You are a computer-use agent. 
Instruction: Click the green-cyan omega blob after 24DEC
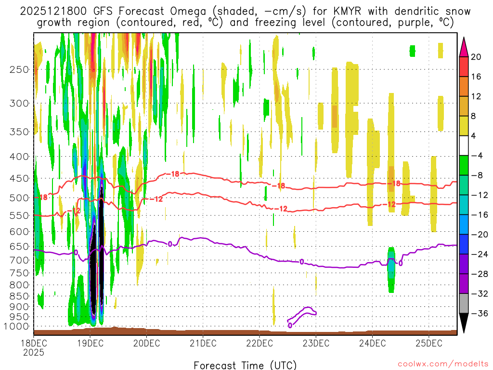391,270
